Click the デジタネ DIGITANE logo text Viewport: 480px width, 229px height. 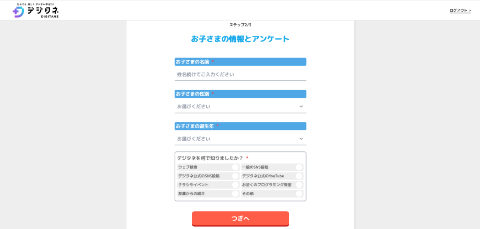click(x=43, y=12)
